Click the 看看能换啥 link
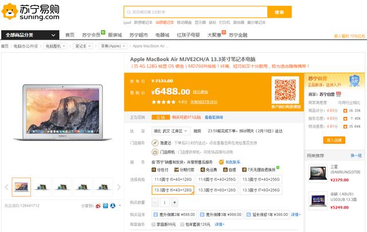Viewport: 367px width, 232px height. point(214,117)
